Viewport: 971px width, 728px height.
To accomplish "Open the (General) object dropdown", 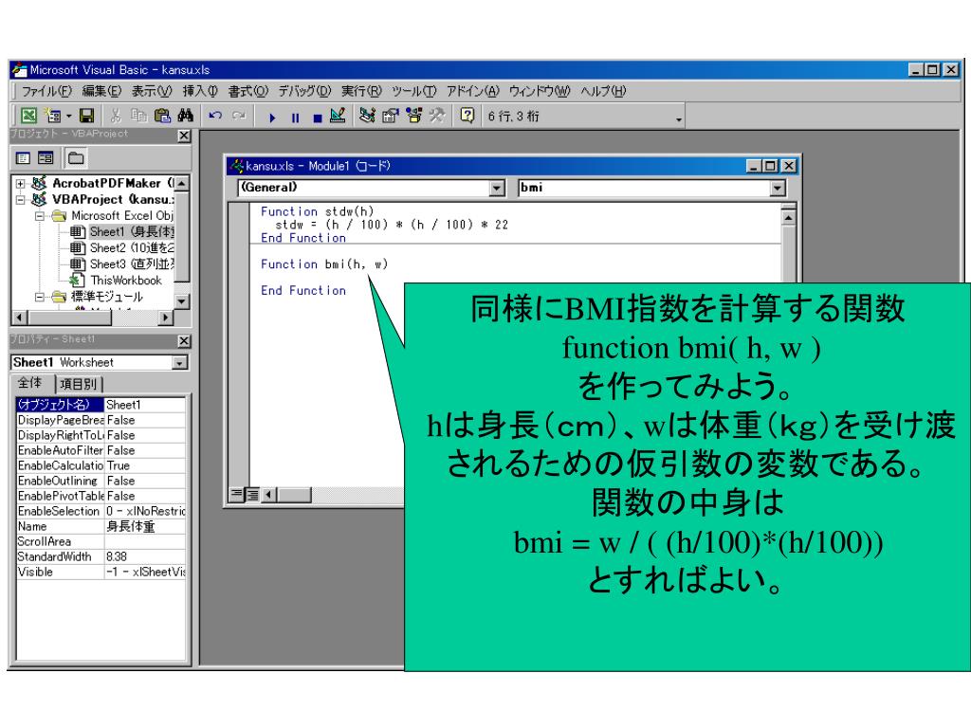I will 497,188.
